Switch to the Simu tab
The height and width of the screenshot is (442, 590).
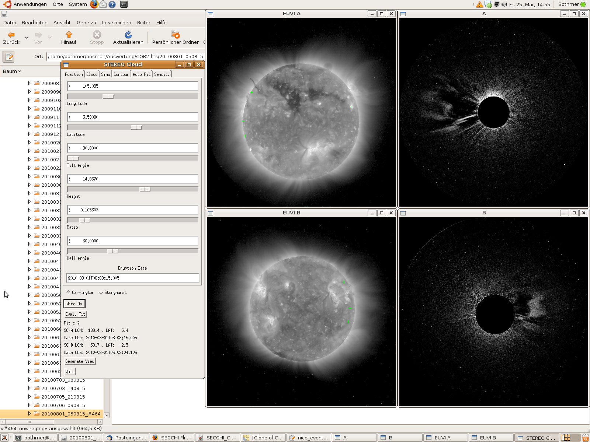coord(105,74)
